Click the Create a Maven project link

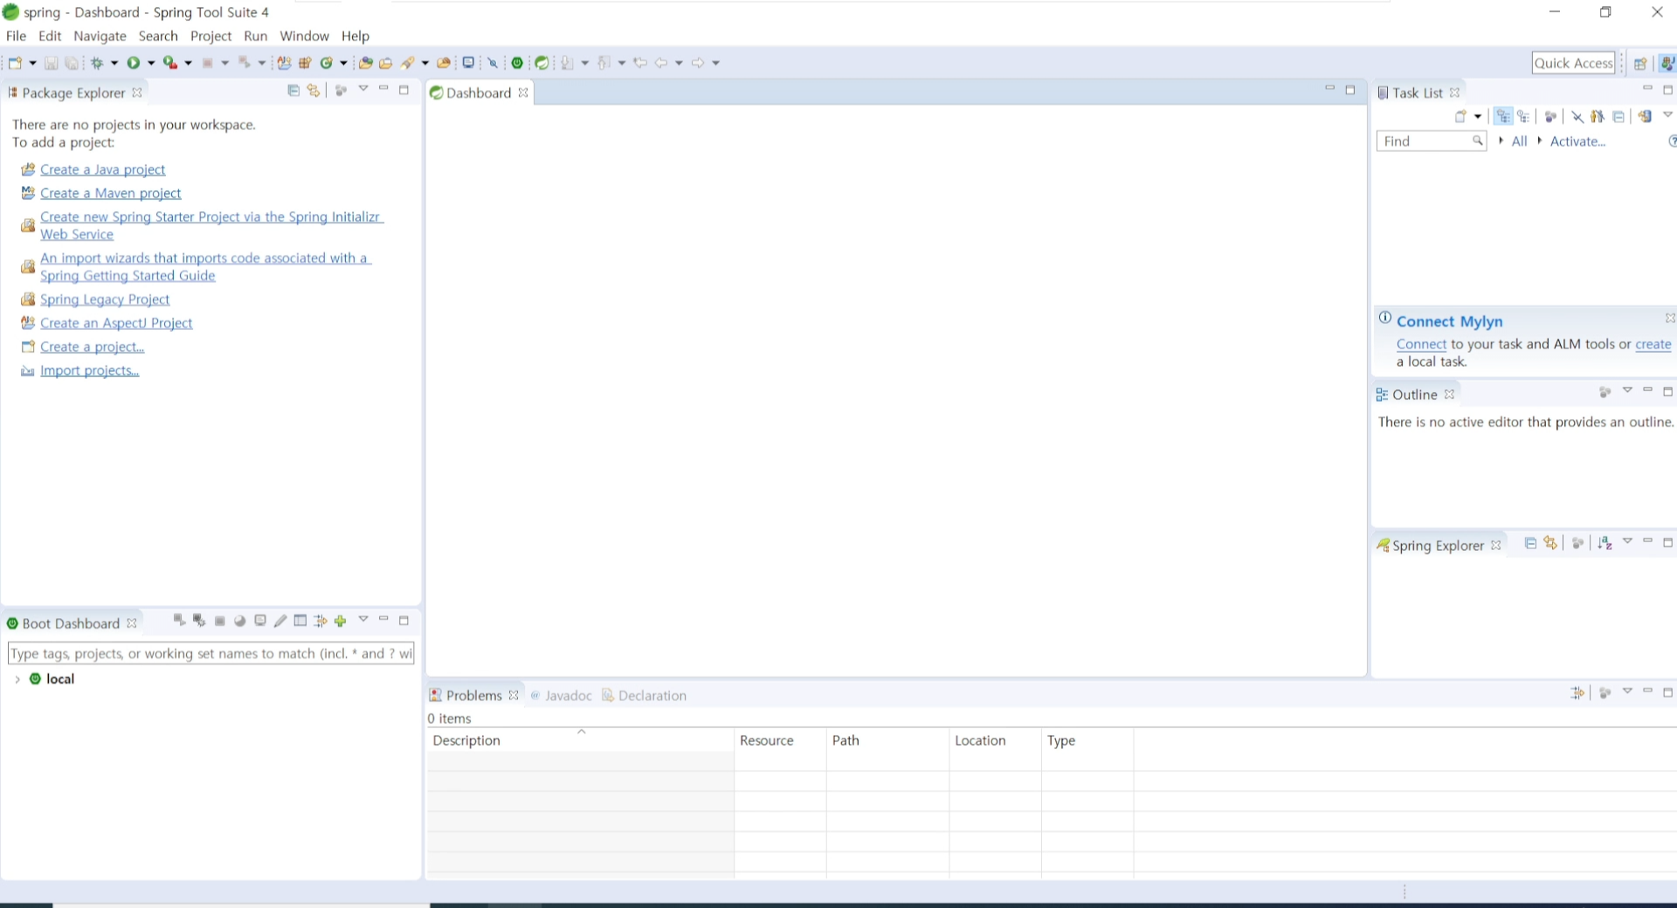click(x=111, y=193)
